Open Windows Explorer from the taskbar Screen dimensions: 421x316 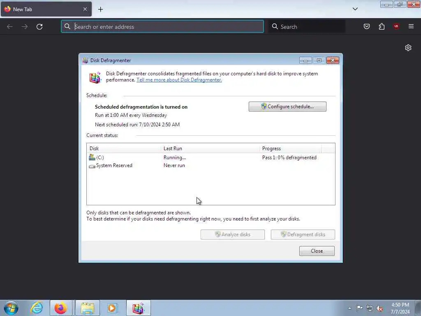click(x=88, y=308)
